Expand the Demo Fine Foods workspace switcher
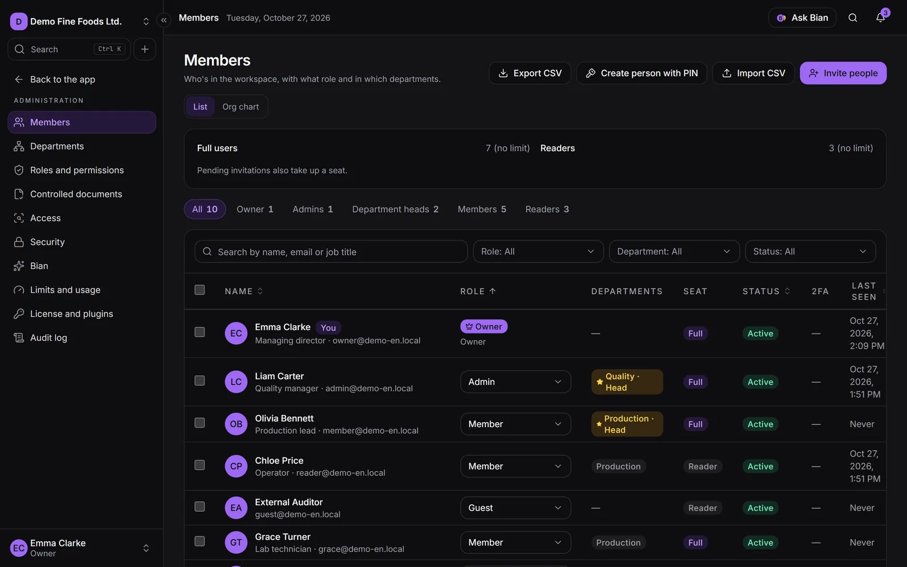Image resolution: width=907 pixels, height=567 pixels. (x=146, y=22)
